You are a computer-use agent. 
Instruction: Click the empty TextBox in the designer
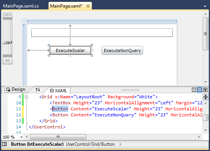tap(102, 32)
